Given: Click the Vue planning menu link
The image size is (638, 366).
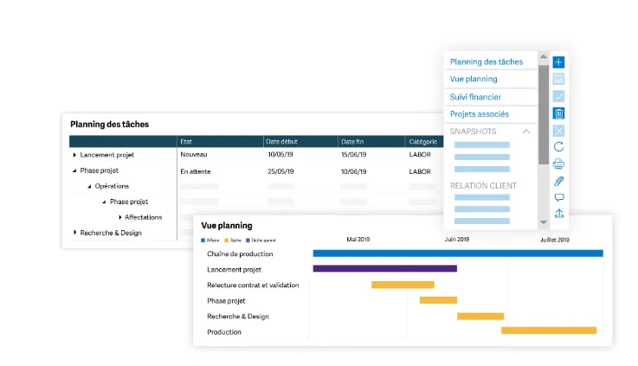Looking at the screenshot, I should [474, 79].
